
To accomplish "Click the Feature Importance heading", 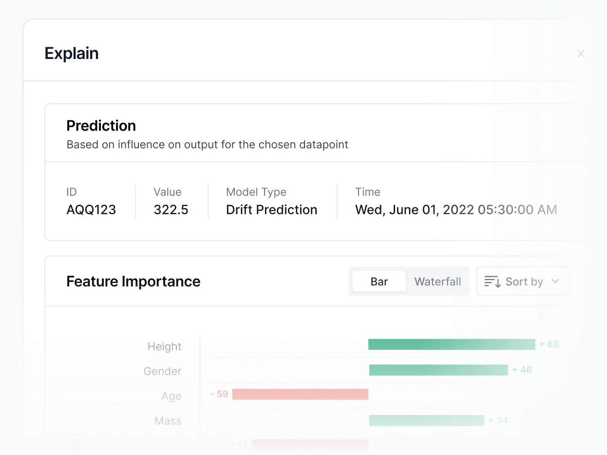I will pyautogui.click(x=133, y=282).
